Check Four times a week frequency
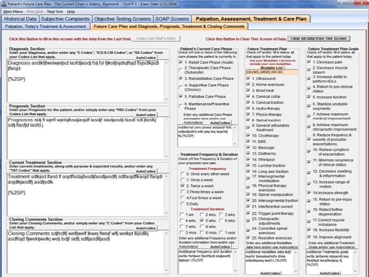This screenshot has height=277, width=369. (182, 198)
